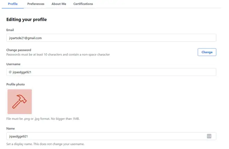Click the 'Profile photo' label
229x149 pixels.
[15, 84]
